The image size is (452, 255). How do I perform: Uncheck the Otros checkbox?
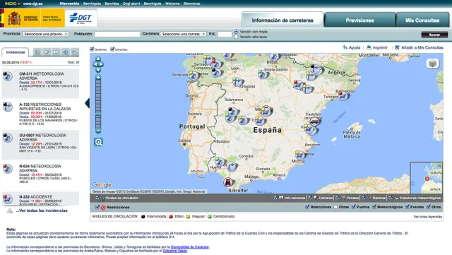pos(429,207)
